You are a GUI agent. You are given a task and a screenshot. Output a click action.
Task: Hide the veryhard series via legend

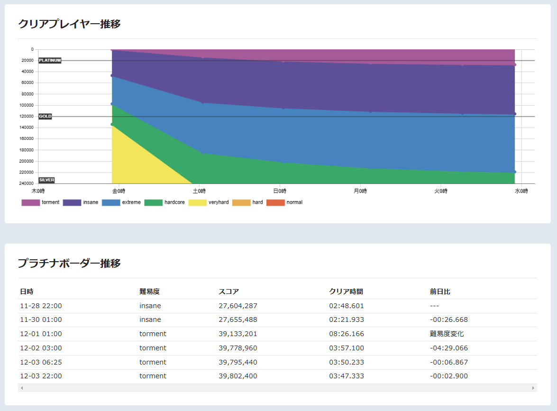198,202
